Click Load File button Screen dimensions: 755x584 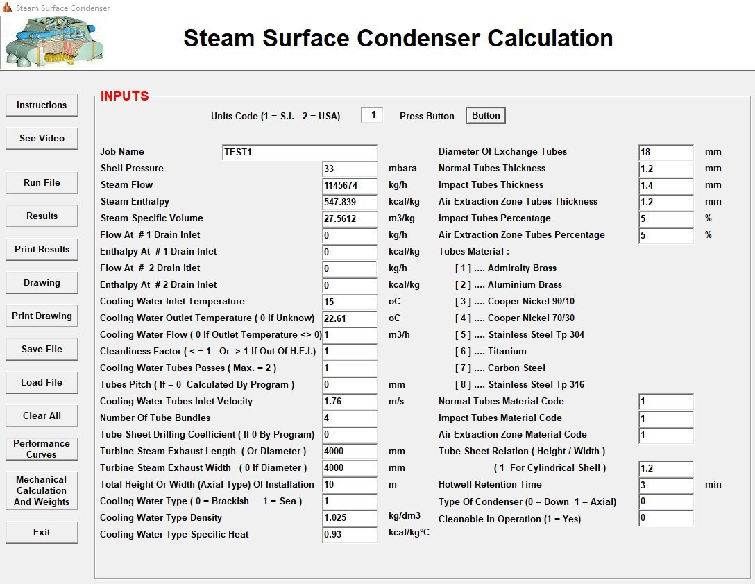[42, 382]
